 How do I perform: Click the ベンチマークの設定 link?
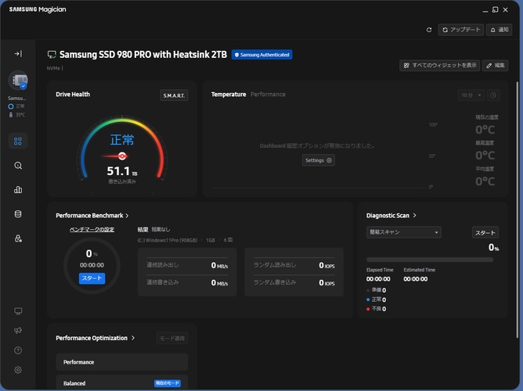(x=92, y=229)
